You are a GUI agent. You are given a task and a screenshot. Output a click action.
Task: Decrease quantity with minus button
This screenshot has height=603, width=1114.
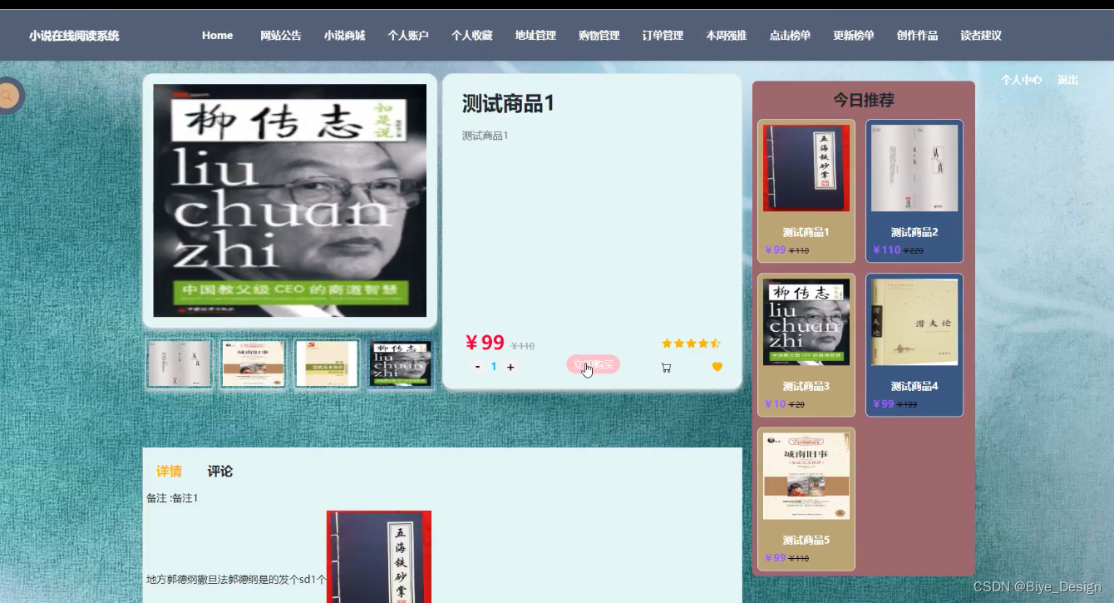[477, 367]
